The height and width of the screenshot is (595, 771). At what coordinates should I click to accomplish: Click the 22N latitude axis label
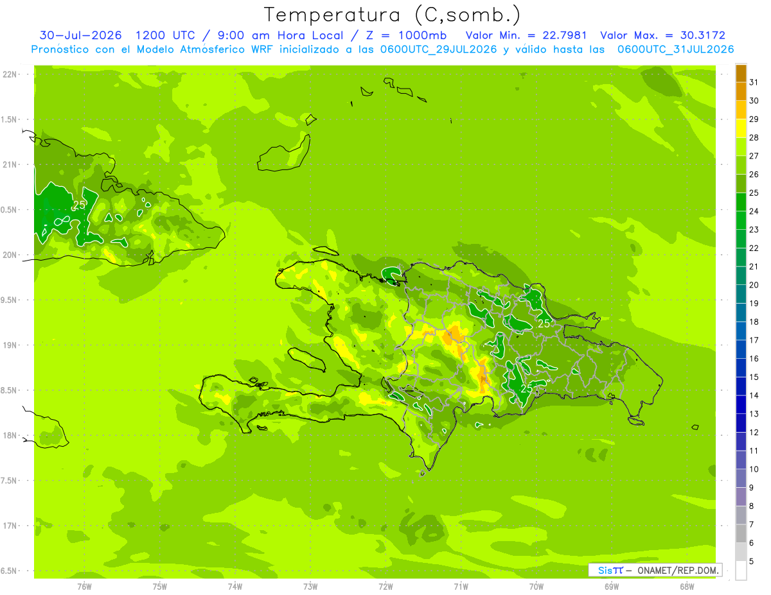[x=10, y=74]
